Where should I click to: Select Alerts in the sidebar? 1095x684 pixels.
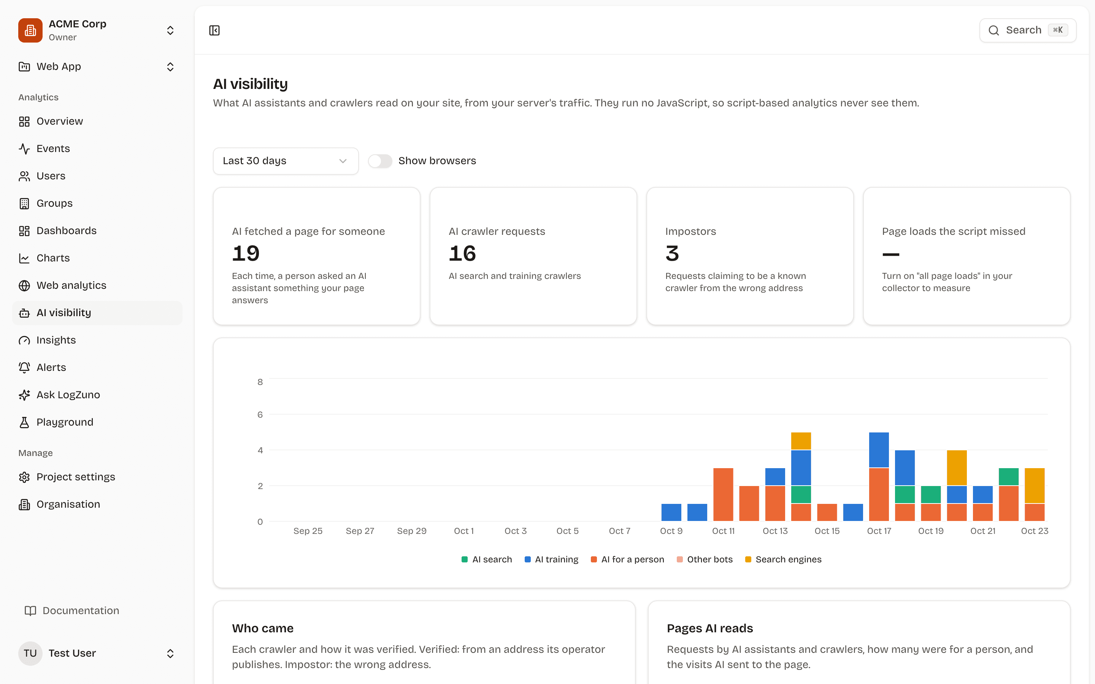pyautogui.click(x=97, y=368)
